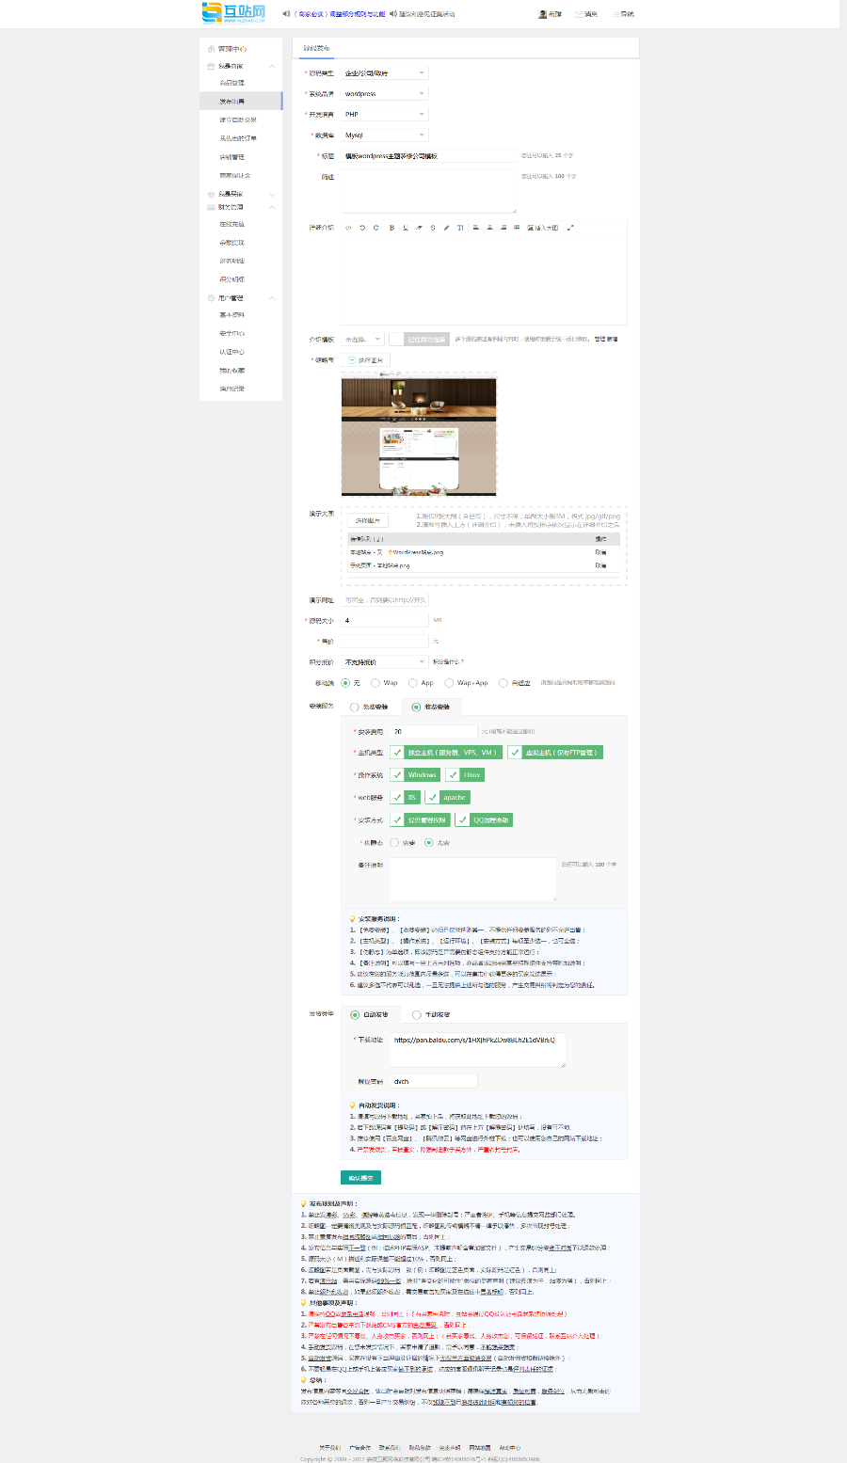
Task: Center-align text in the editor
Action: 489,228
